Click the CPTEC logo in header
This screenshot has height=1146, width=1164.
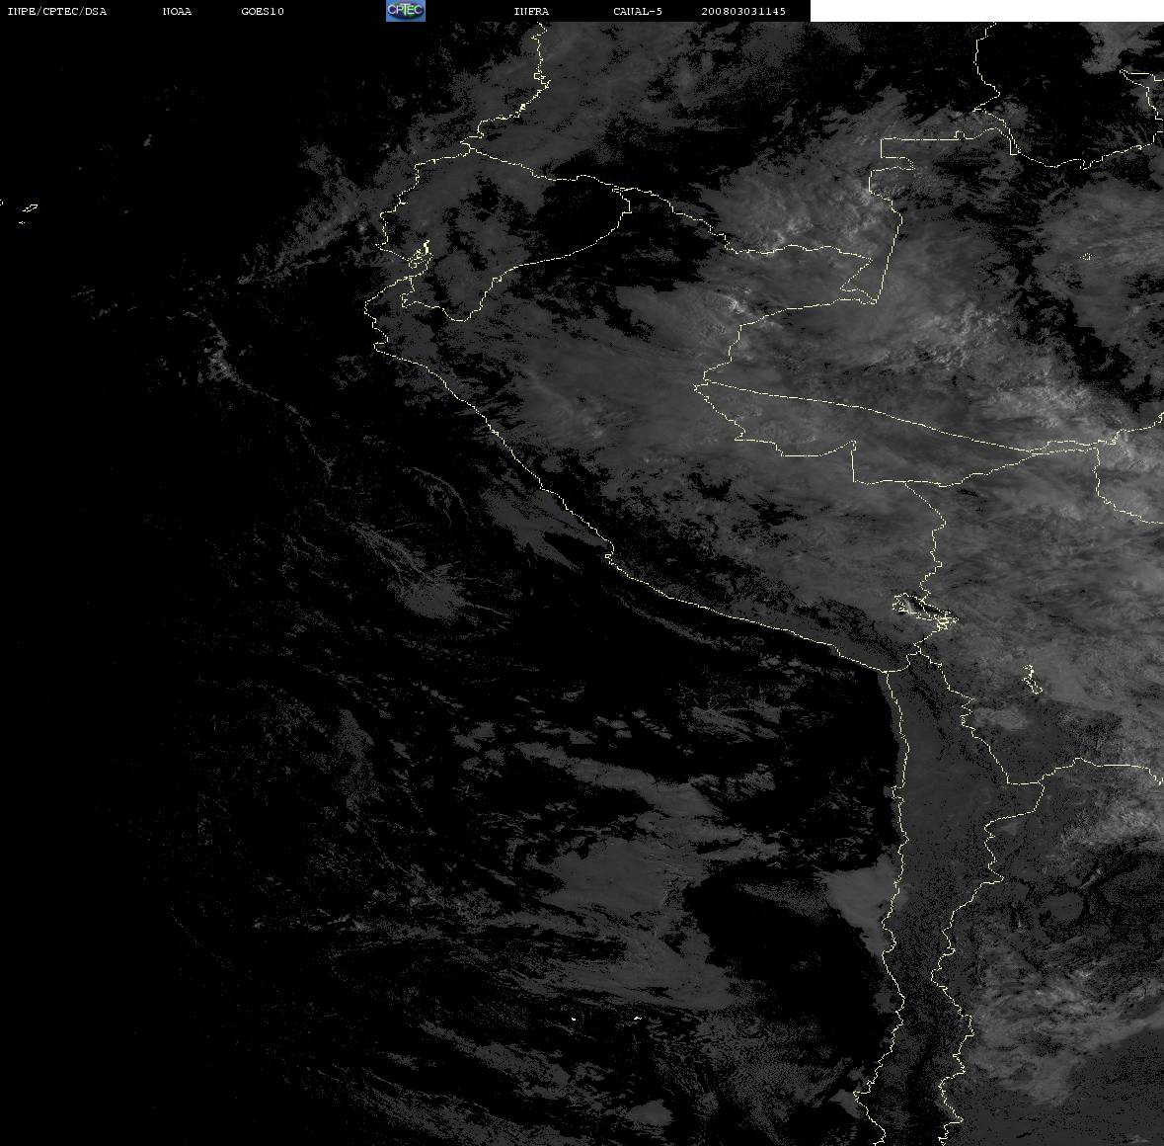[406, 11]
